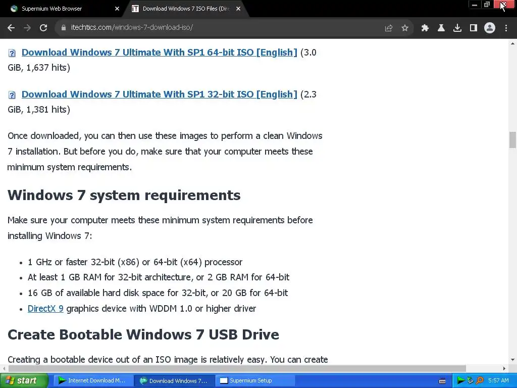Click the vertical scrollbar down arrow

[x=512, y=360]
